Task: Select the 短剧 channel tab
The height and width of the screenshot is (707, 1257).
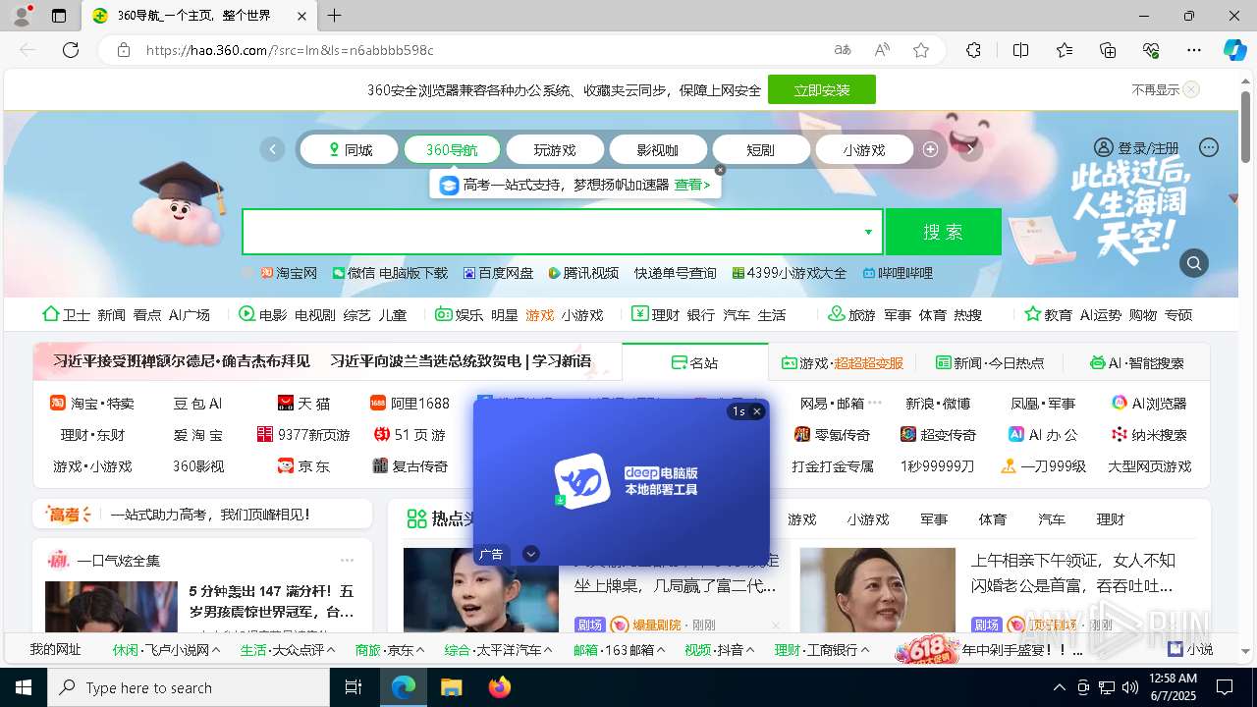Action: coord(761,149)
